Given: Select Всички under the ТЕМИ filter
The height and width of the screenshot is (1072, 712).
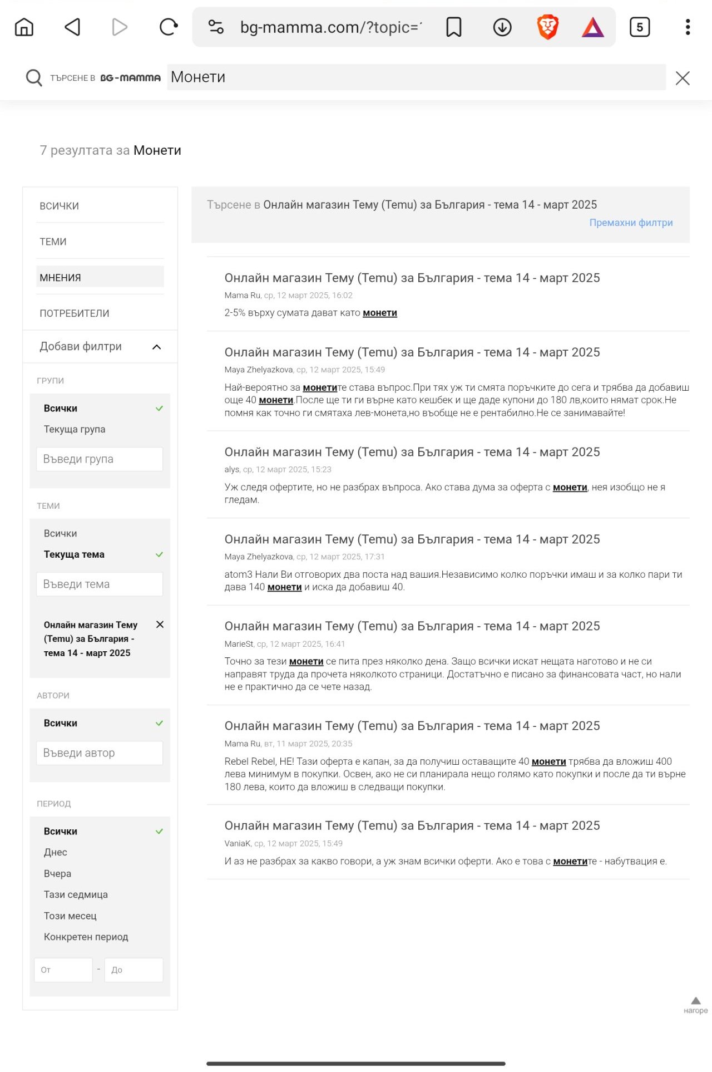Looking at the screenshot, I should [x=61, y=533].
